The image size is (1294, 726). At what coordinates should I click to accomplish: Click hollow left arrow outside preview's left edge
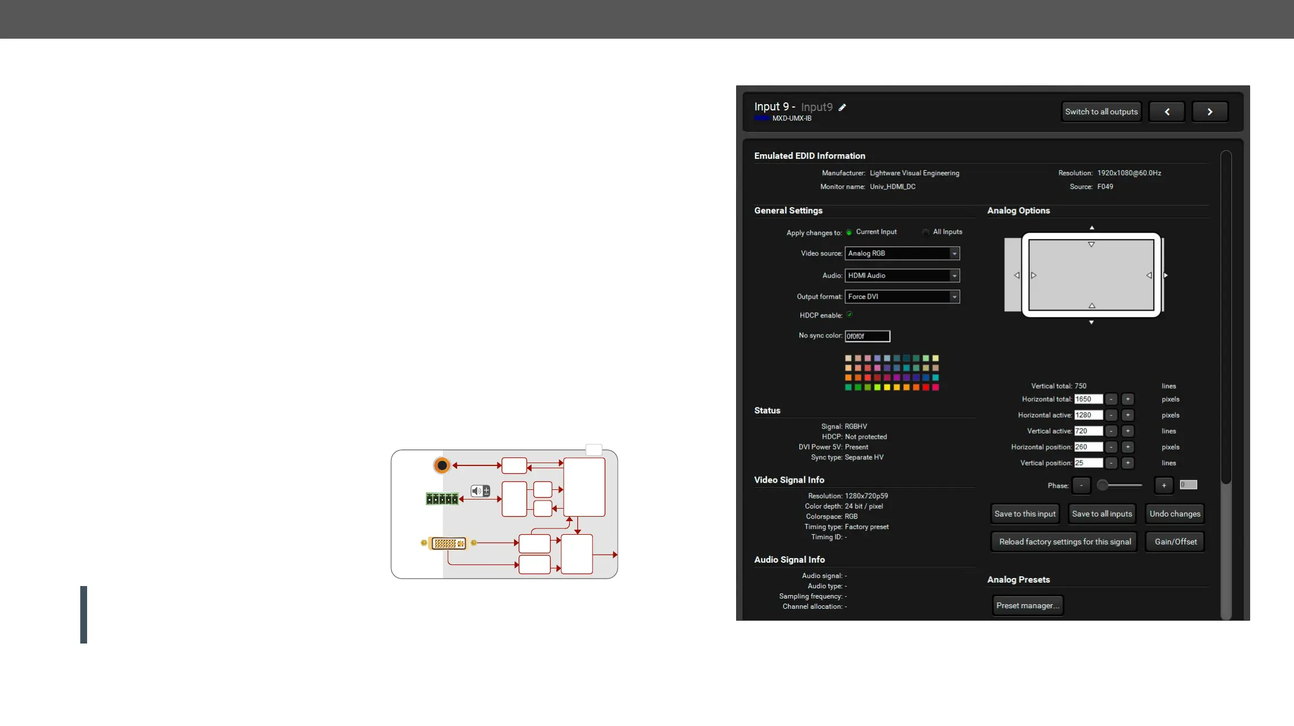point(1017,275)
